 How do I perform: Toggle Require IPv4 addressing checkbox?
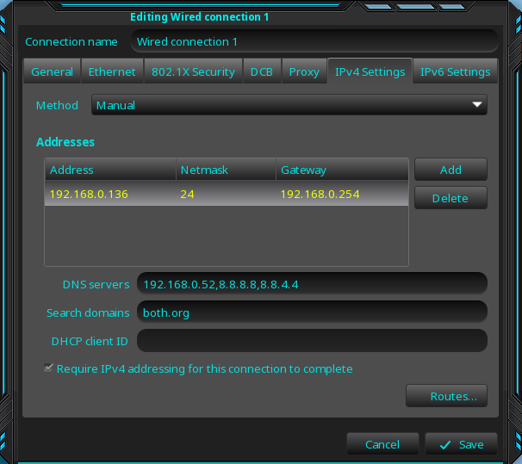[48, 368]
